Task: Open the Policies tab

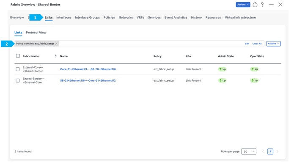Action: (x=109, y=17)
